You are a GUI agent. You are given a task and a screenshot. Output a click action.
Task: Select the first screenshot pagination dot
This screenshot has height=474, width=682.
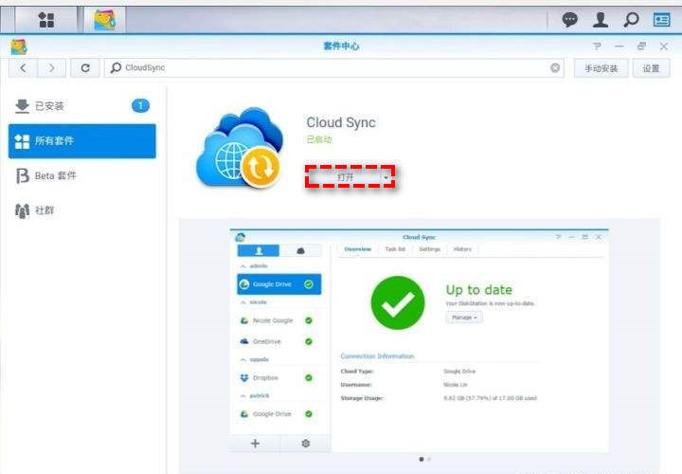tap(421, 459)
